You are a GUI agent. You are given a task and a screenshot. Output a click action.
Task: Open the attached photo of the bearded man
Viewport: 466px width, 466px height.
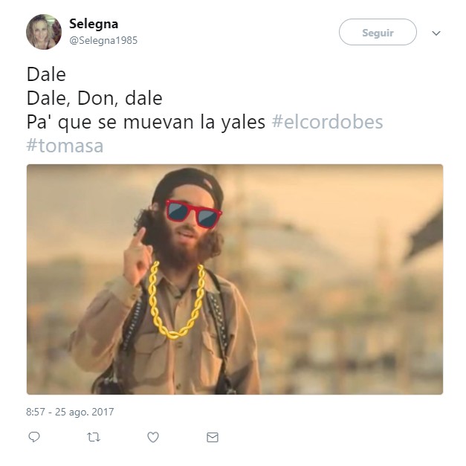point(234,279)
